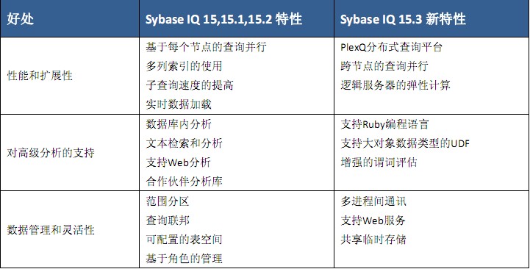Click PlexQ分布式查询平台 text
The width and height of the screenshot is (530, 269).
tap(391, 47)
